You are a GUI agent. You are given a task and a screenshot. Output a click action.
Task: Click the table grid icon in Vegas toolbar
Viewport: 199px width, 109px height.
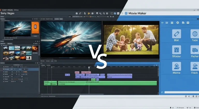[x=97, y=13]
